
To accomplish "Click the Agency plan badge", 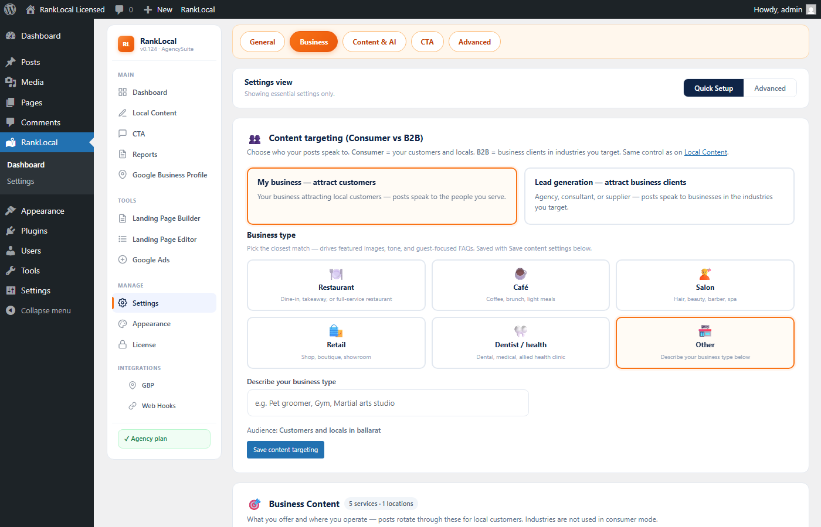I will point(164,439).
